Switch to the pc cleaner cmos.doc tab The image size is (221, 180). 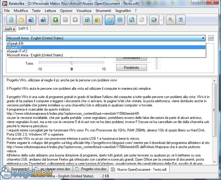pyautogui.click(x=53, y=169)
